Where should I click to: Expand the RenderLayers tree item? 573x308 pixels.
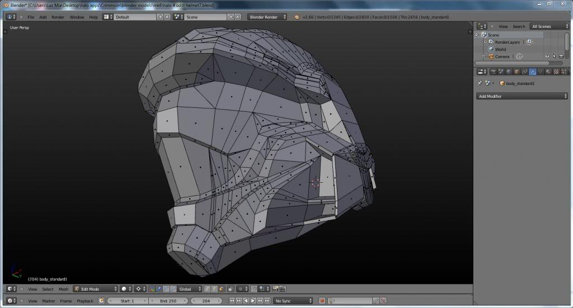tap(485, 42)
